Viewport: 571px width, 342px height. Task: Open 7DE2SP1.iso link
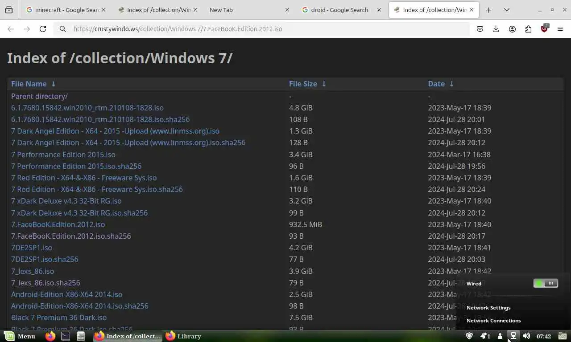(32, 248)
